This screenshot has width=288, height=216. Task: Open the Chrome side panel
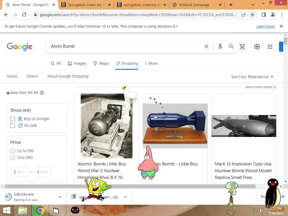tap(264, 15)
